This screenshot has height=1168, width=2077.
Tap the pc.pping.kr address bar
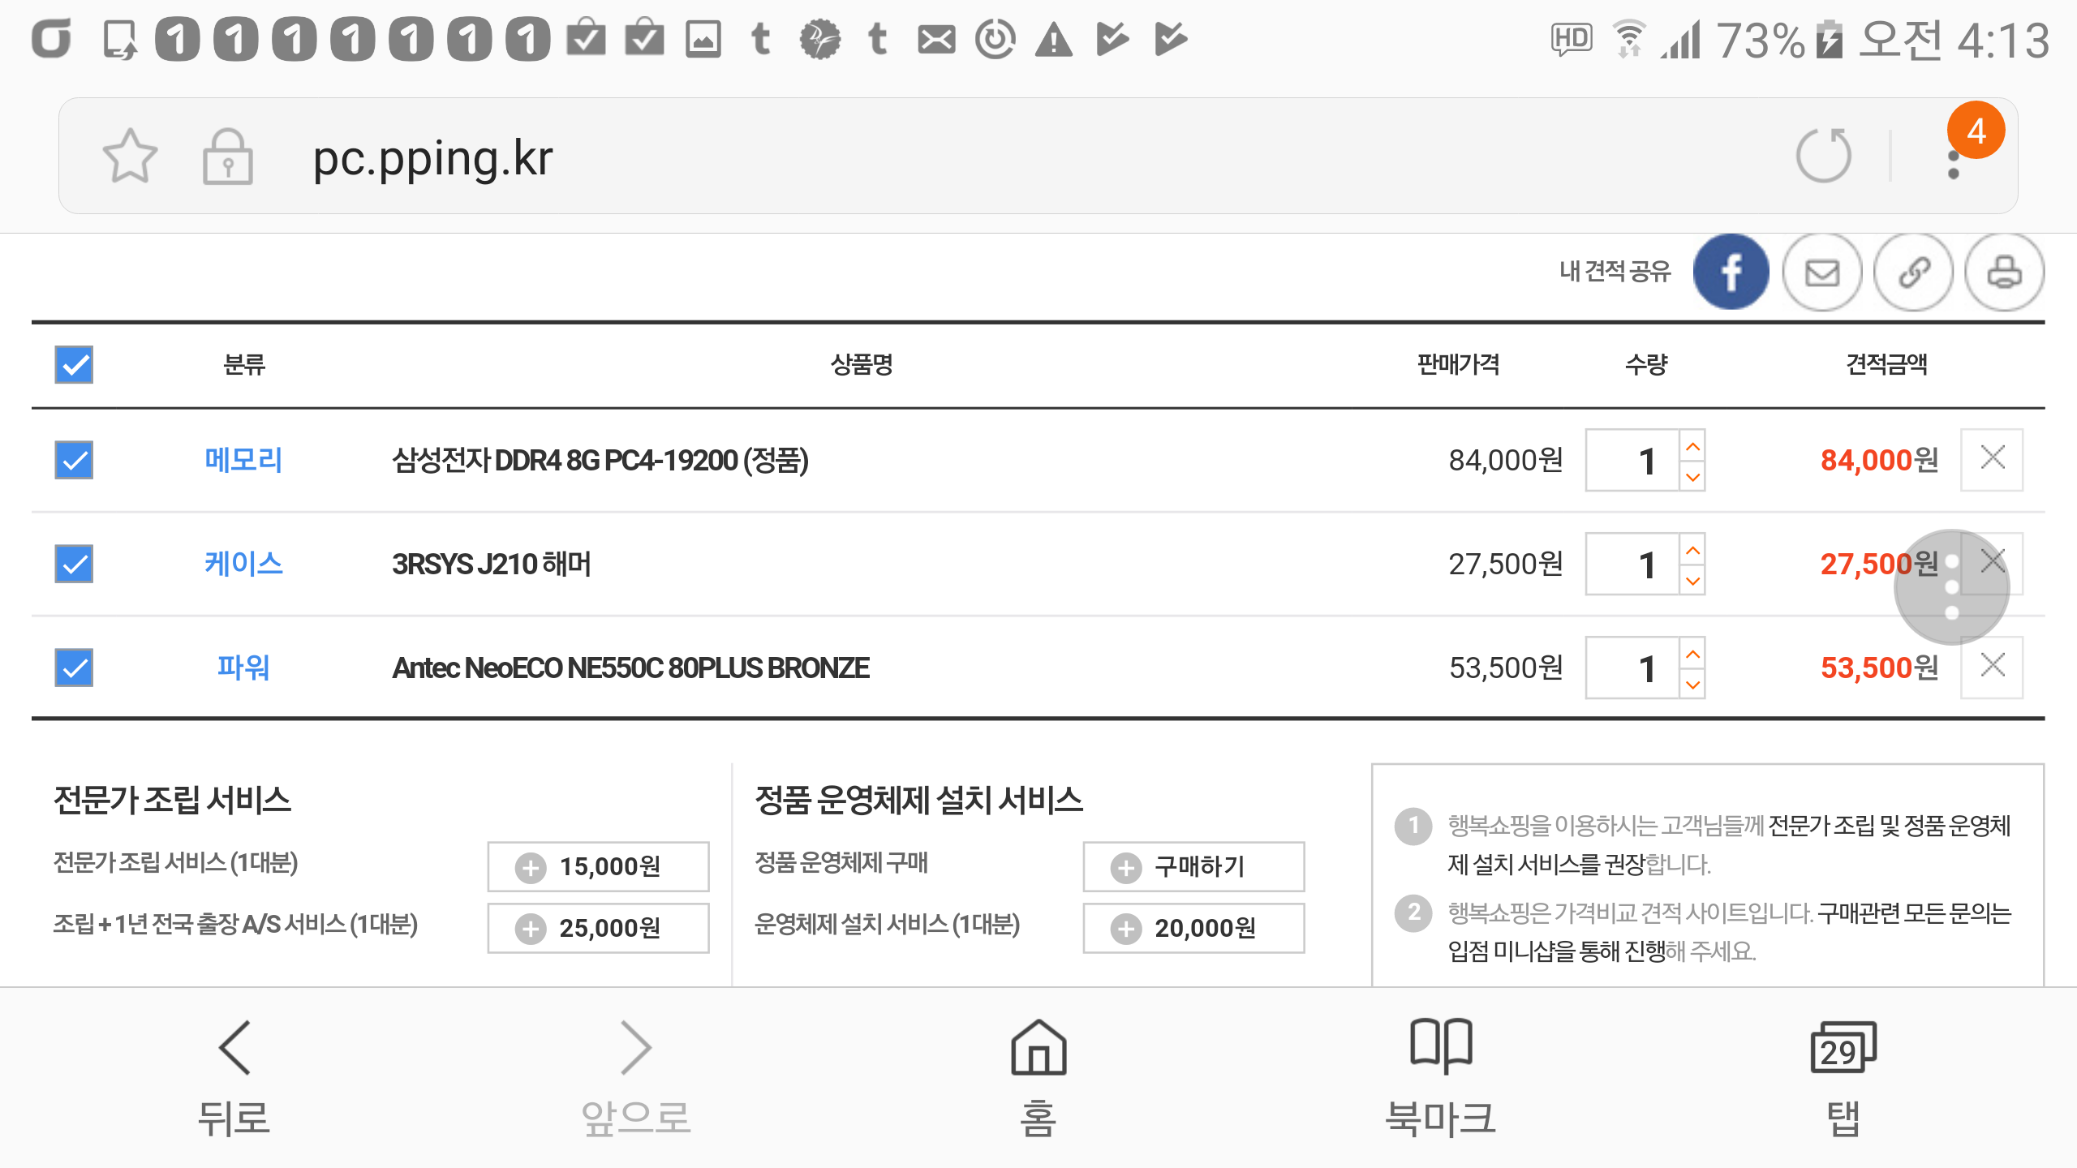point(1038,156)
